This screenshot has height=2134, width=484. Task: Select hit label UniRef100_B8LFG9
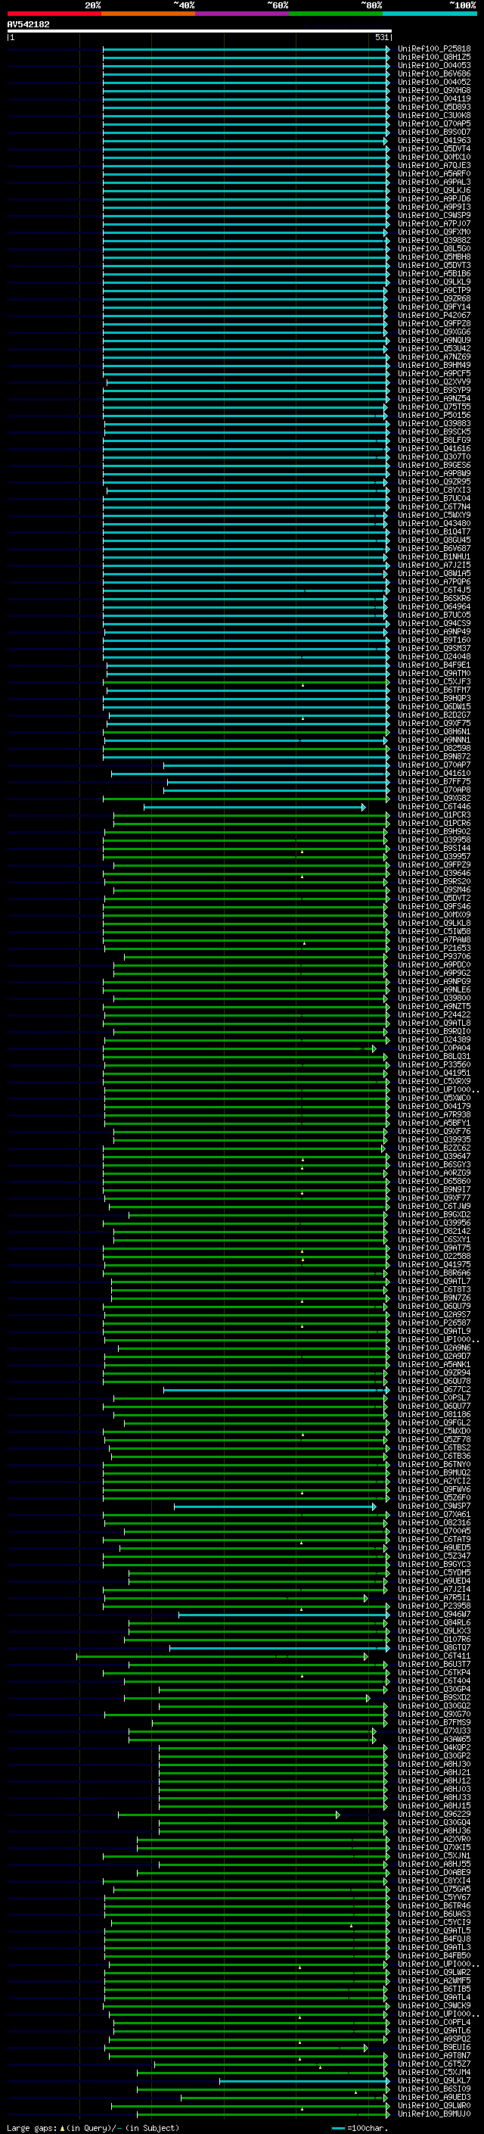click(x=434, y=441)
